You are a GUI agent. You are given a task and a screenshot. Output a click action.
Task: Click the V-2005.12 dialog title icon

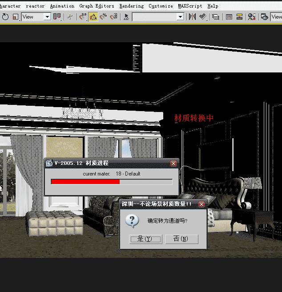[x=49, y=163]
